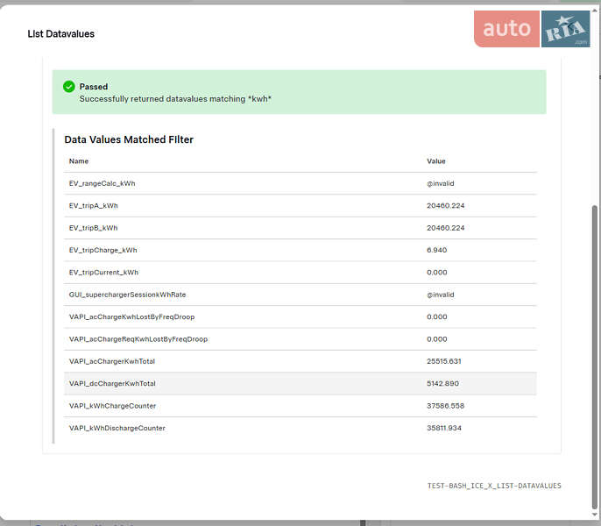Click the green Passed checkmark icon
The width and height of the screenshot is (601, 526).
68,87
